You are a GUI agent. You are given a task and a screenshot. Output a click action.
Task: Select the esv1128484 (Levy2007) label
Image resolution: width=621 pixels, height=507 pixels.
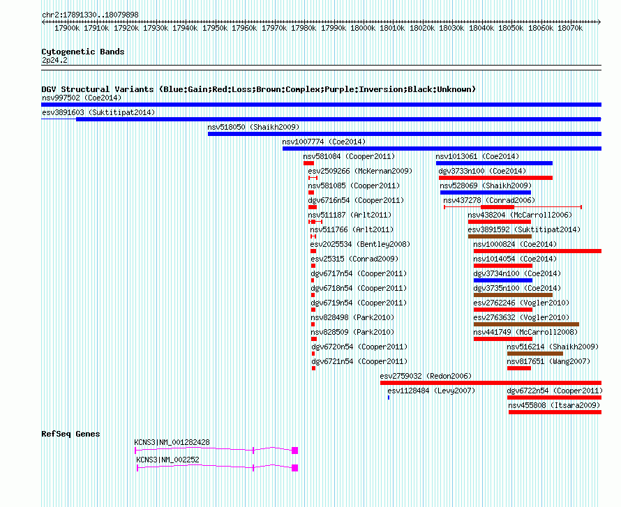click(x=431, y=391)
